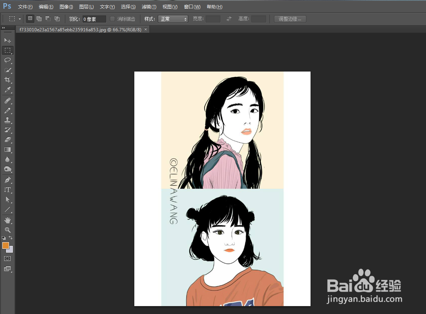This screenshot has height=314, width=426.
Task: Open the 编辑(E) menu
Action: pyautogui.click(x=46, y=6)
